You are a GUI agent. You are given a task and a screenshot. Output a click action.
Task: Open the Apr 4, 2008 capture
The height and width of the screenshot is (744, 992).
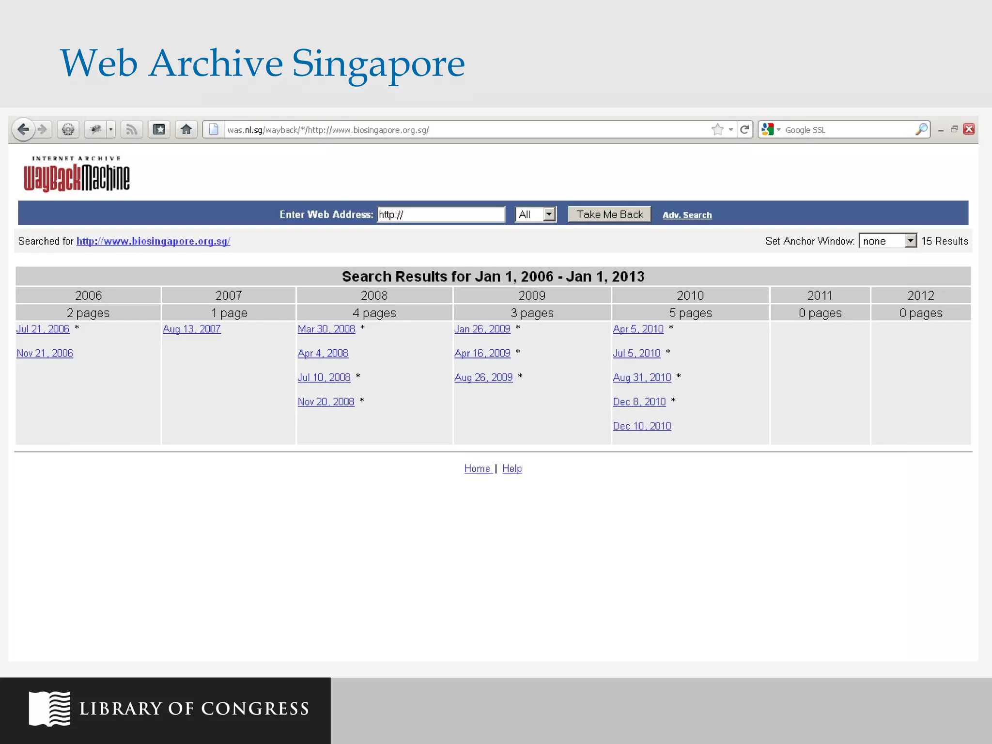point(323,353)
